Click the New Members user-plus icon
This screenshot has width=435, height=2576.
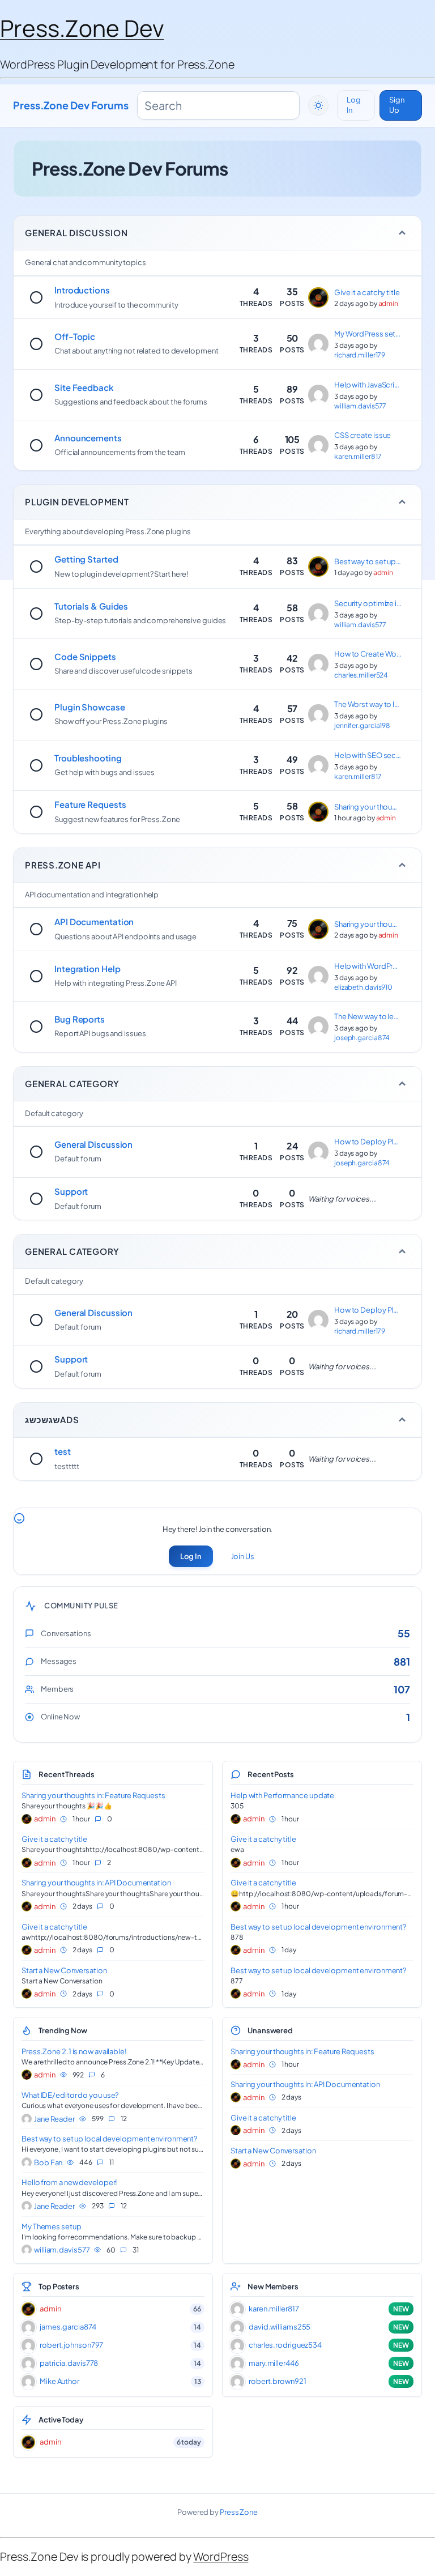[236, 2286]
